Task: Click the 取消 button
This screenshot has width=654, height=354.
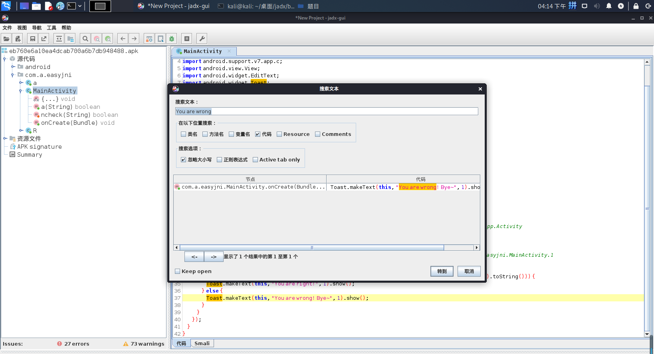Action: point(469,271)
